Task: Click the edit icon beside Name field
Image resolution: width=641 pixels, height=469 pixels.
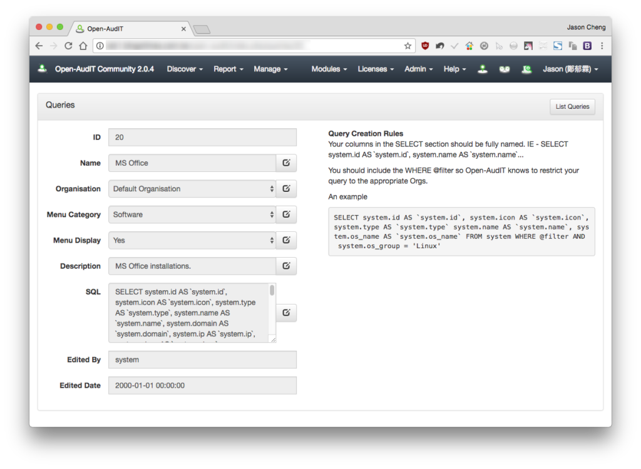Action: pyautogui.click(x=286, y=163)
